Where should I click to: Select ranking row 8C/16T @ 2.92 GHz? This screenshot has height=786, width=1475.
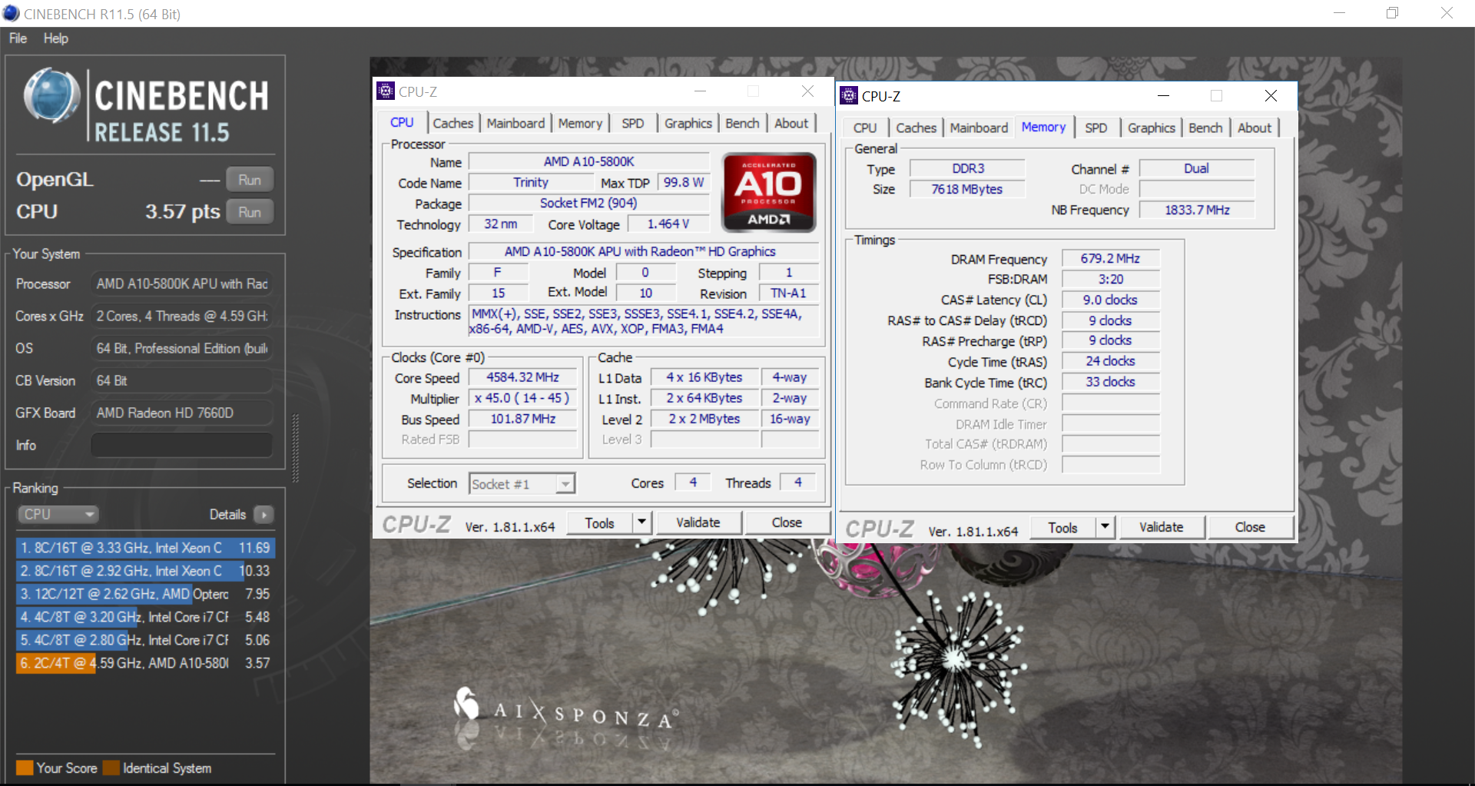pyautogui.click(x=145, y=571)
